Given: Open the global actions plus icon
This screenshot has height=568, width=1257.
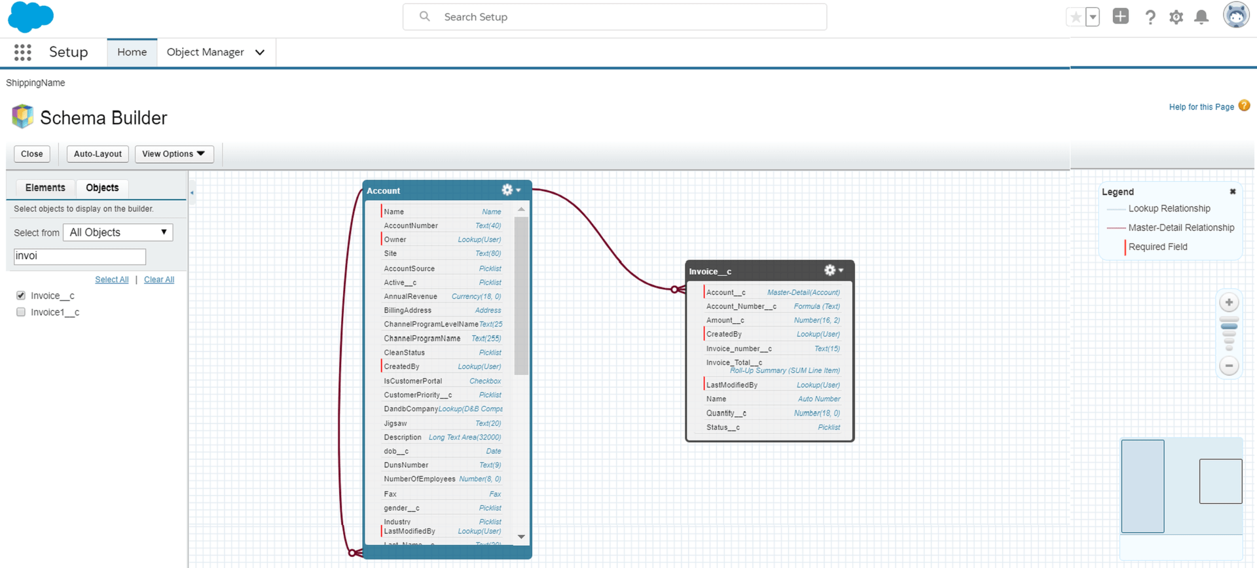Looking at the screenshot, I should [1121, 16].
